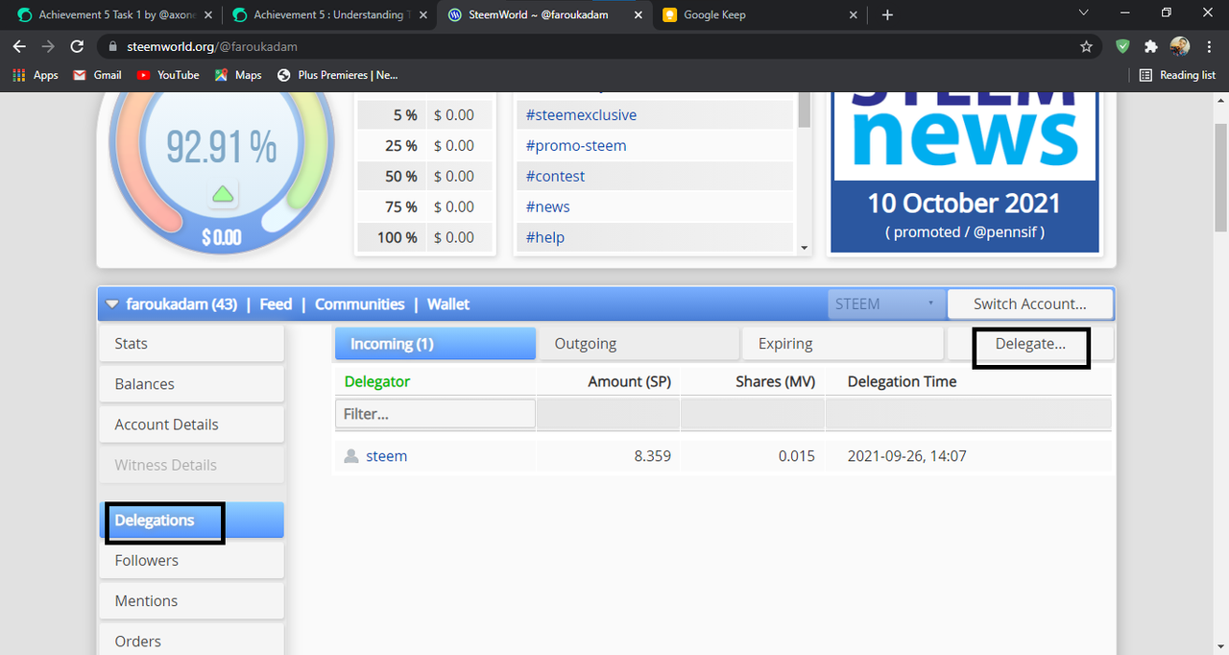Open the Chrome three-dot menu

click(x=1209, y=46)
